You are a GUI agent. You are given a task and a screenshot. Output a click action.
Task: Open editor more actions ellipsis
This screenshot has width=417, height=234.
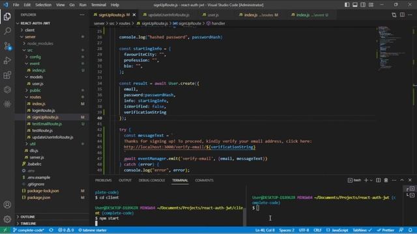[x=410, y=15]
